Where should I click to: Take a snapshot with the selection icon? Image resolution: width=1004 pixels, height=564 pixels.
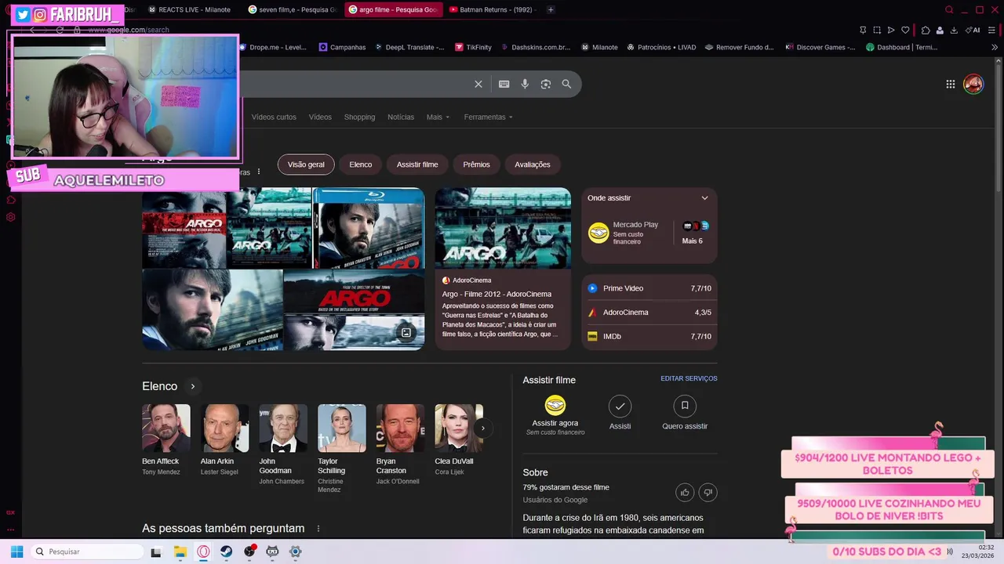[x=877, y=30]
